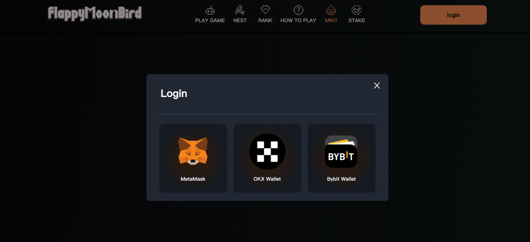This screenshot has width=530, height=242.
Task: Open the PLAY GAME menu text
Action: 210,20
